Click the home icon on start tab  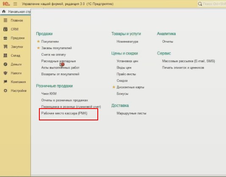click(4, 11)
